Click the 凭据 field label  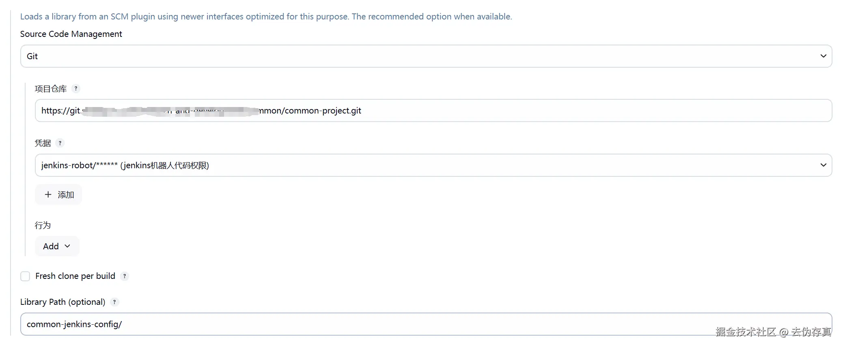click(x=43, y=143)
